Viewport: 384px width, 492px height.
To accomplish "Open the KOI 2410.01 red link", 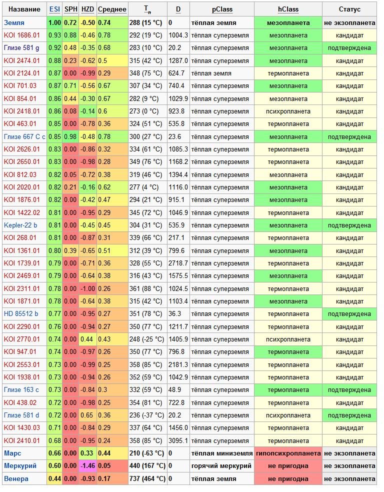I will [x=21, y=440].
